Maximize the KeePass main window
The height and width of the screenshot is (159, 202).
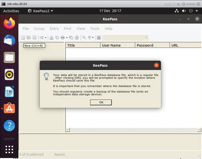point(188,19)
